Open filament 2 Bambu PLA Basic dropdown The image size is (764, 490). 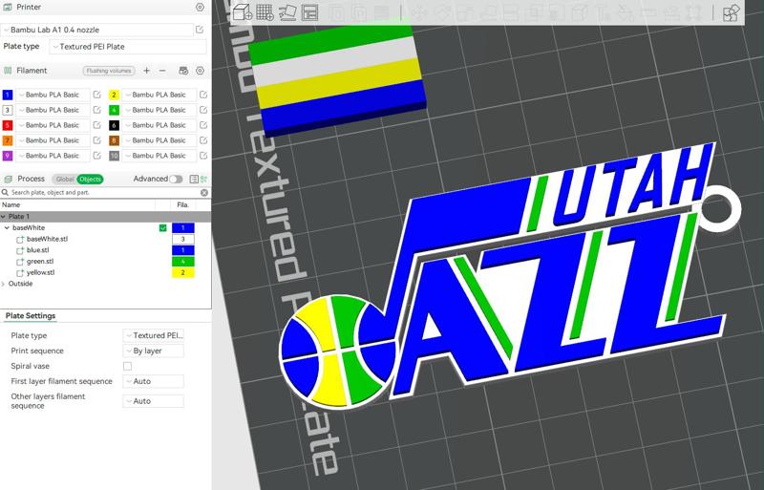coord(159,95)
